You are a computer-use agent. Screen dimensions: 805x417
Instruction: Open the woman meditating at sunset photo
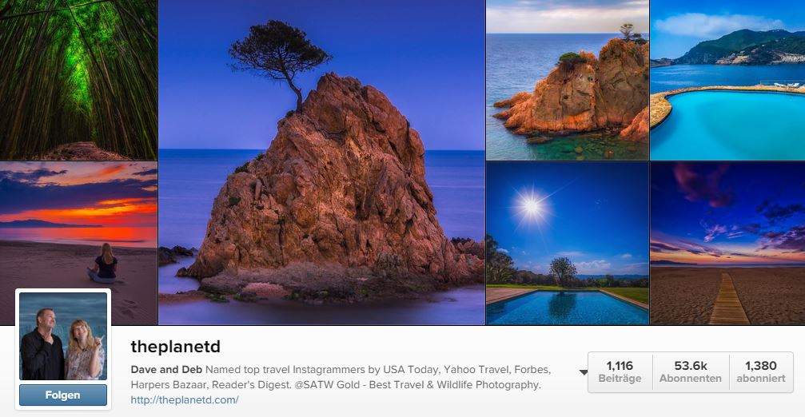click(x=78, y=243)
